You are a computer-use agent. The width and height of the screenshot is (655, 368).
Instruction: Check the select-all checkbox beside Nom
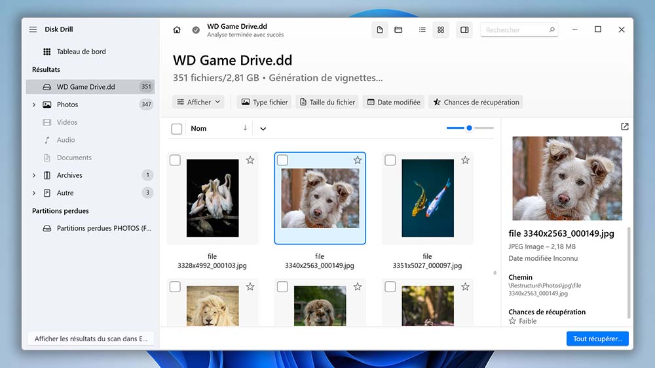tap(177, 129)
